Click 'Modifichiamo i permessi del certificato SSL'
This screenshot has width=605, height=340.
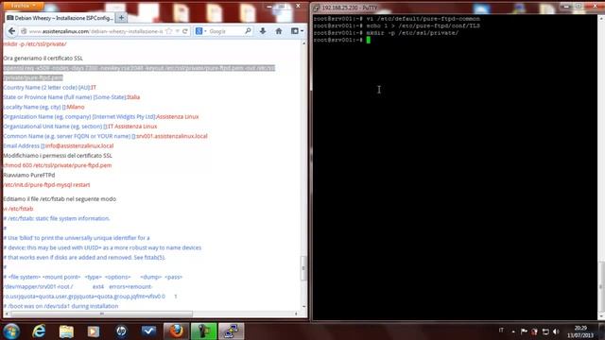coord(58,155)
